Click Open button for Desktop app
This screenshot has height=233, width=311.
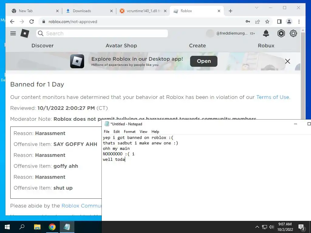203,61
